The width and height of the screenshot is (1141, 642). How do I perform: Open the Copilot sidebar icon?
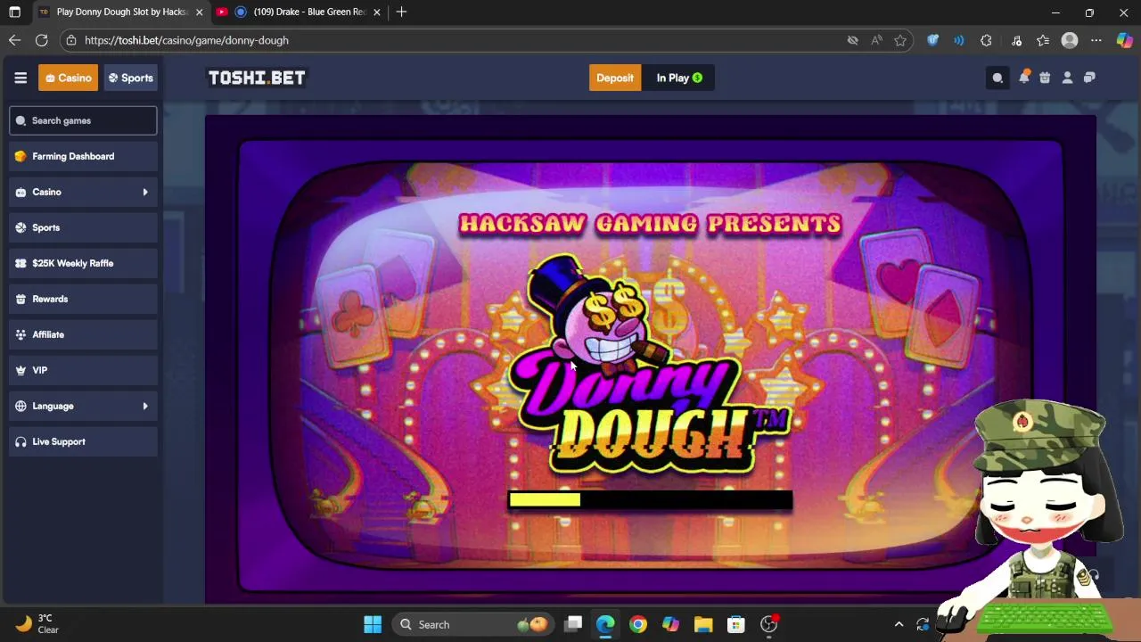1124,40
